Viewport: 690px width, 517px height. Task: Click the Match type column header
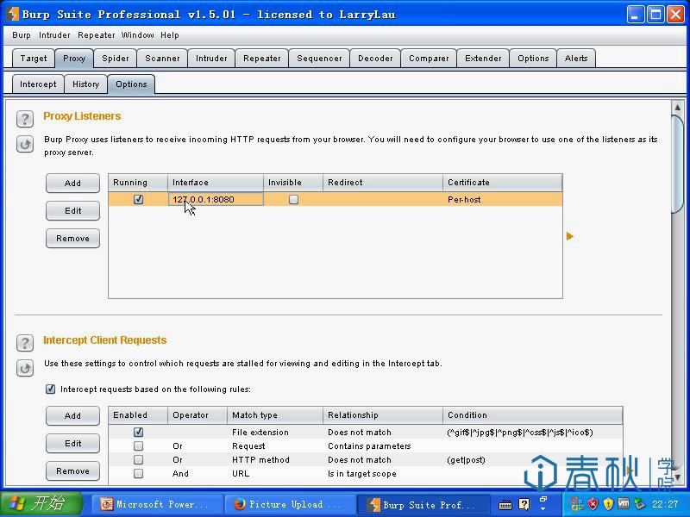(x=274, y=415)
